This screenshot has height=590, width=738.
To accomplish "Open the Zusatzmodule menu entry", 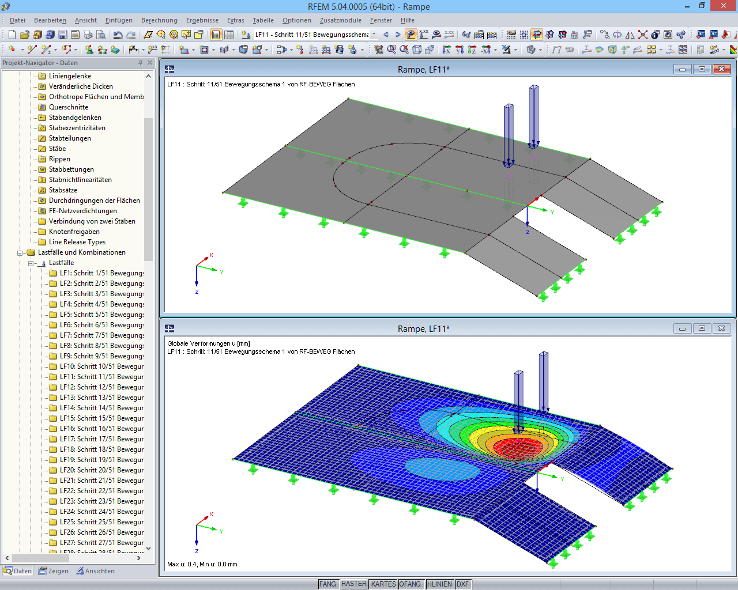I will click(x=340, y=20).
